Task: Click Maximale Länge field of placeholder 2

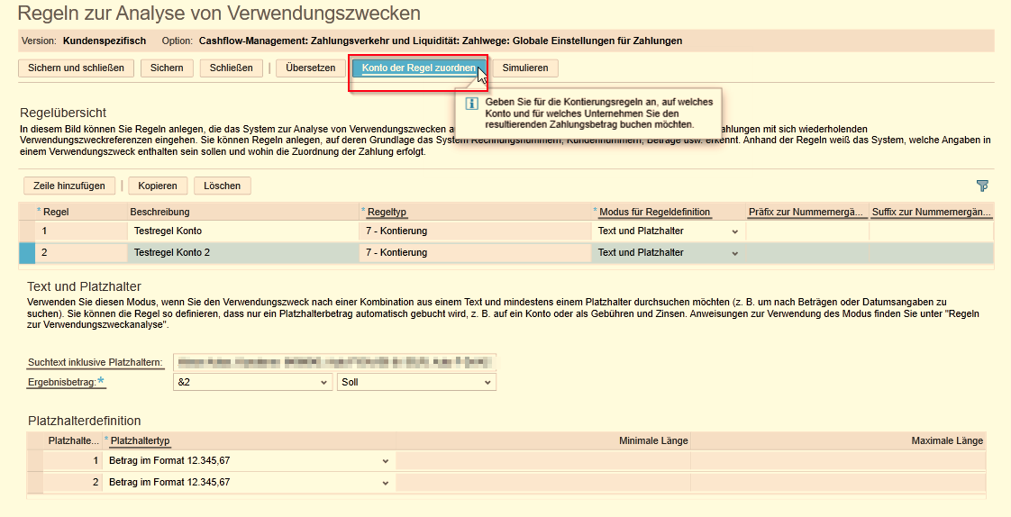Action: pos(838,482)
